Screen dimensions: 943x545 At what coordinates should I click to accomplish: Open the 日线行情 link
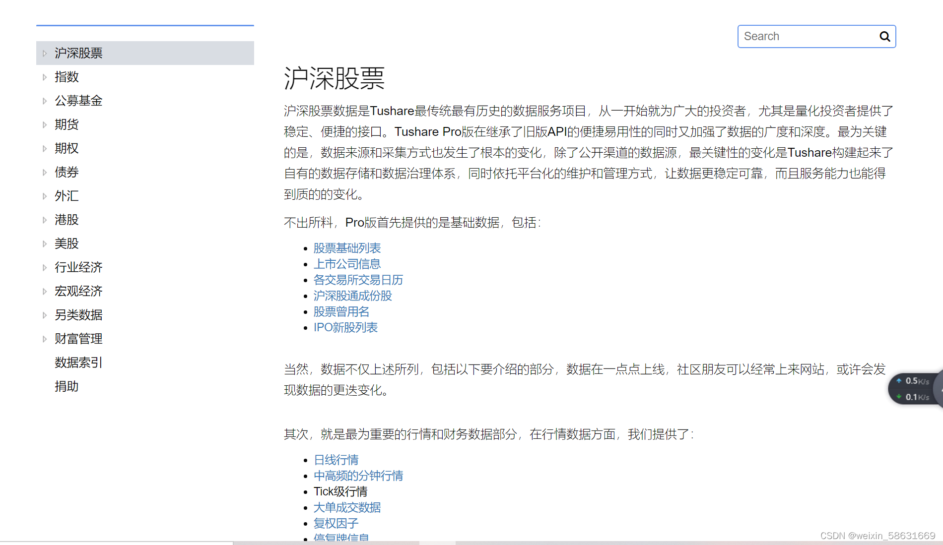(x=336, y=460)
